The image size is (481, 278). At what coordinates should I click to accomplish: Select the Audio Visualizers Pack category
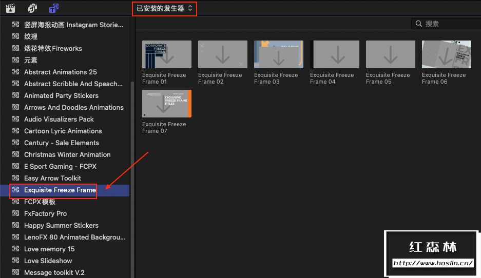click(65, 119)
